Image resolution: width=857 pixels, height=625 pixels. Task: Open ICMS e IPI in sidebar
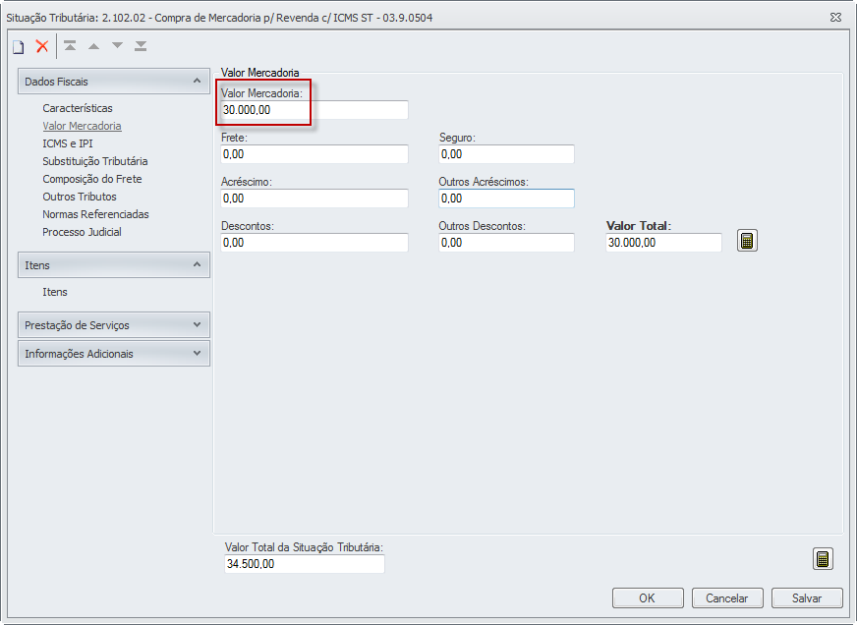coord(68,143)
